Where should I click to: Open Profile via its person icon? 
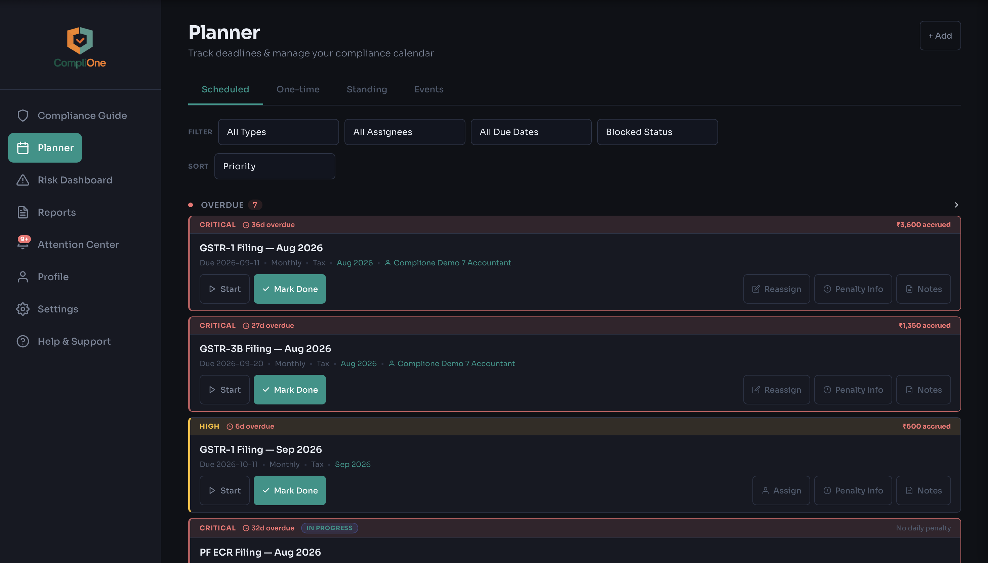click(x=23, y=276)
